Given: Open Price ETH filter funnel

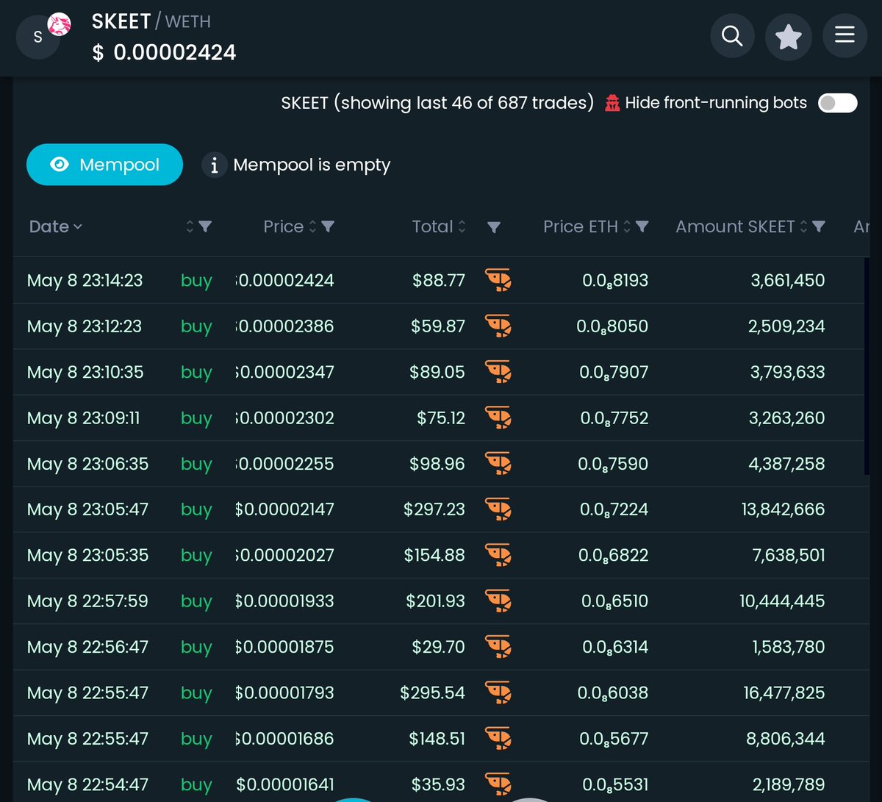Looking at the screenshot, I should 642,227.
